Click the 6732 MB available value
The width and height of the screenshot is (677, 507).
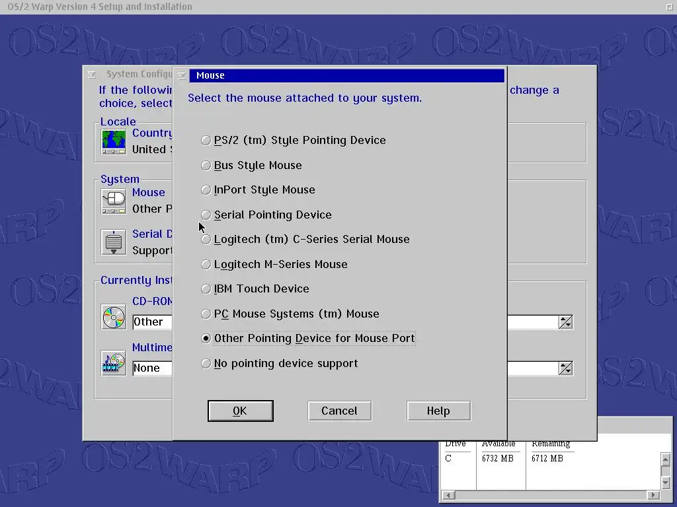[498, 459]
